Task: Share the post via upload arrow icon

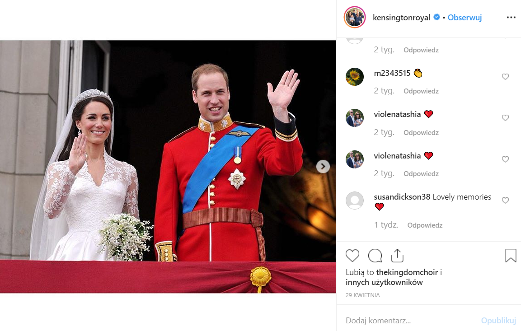Action: click(397, 255)
